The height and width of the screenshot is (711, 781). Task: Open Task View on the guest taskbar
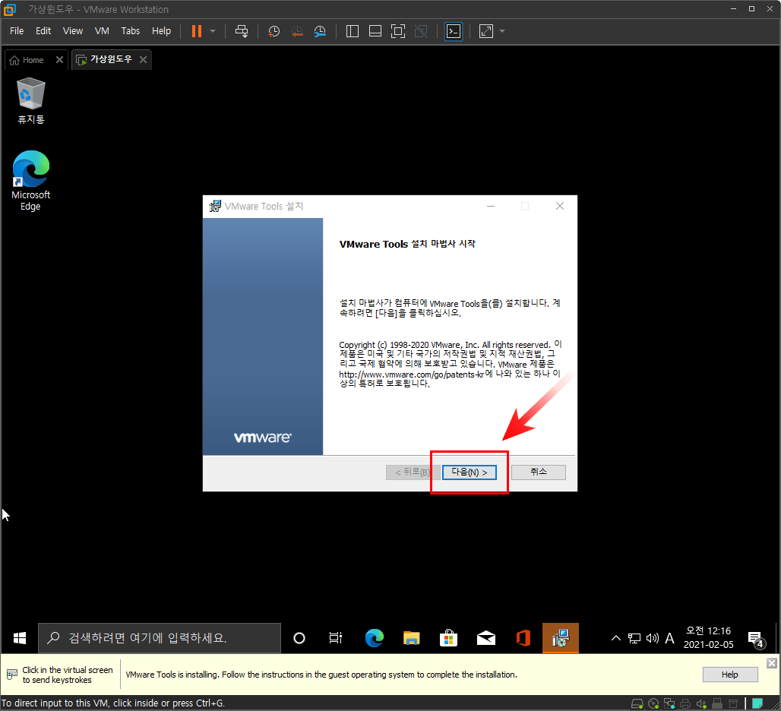pos(336,638)
